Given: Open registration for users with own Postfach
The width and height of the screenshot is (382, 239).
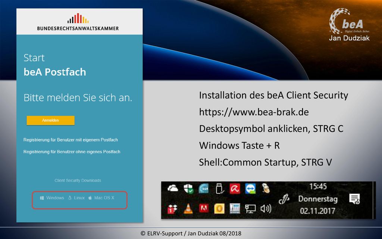Looking at the screenshot, I should pos(71,140).
